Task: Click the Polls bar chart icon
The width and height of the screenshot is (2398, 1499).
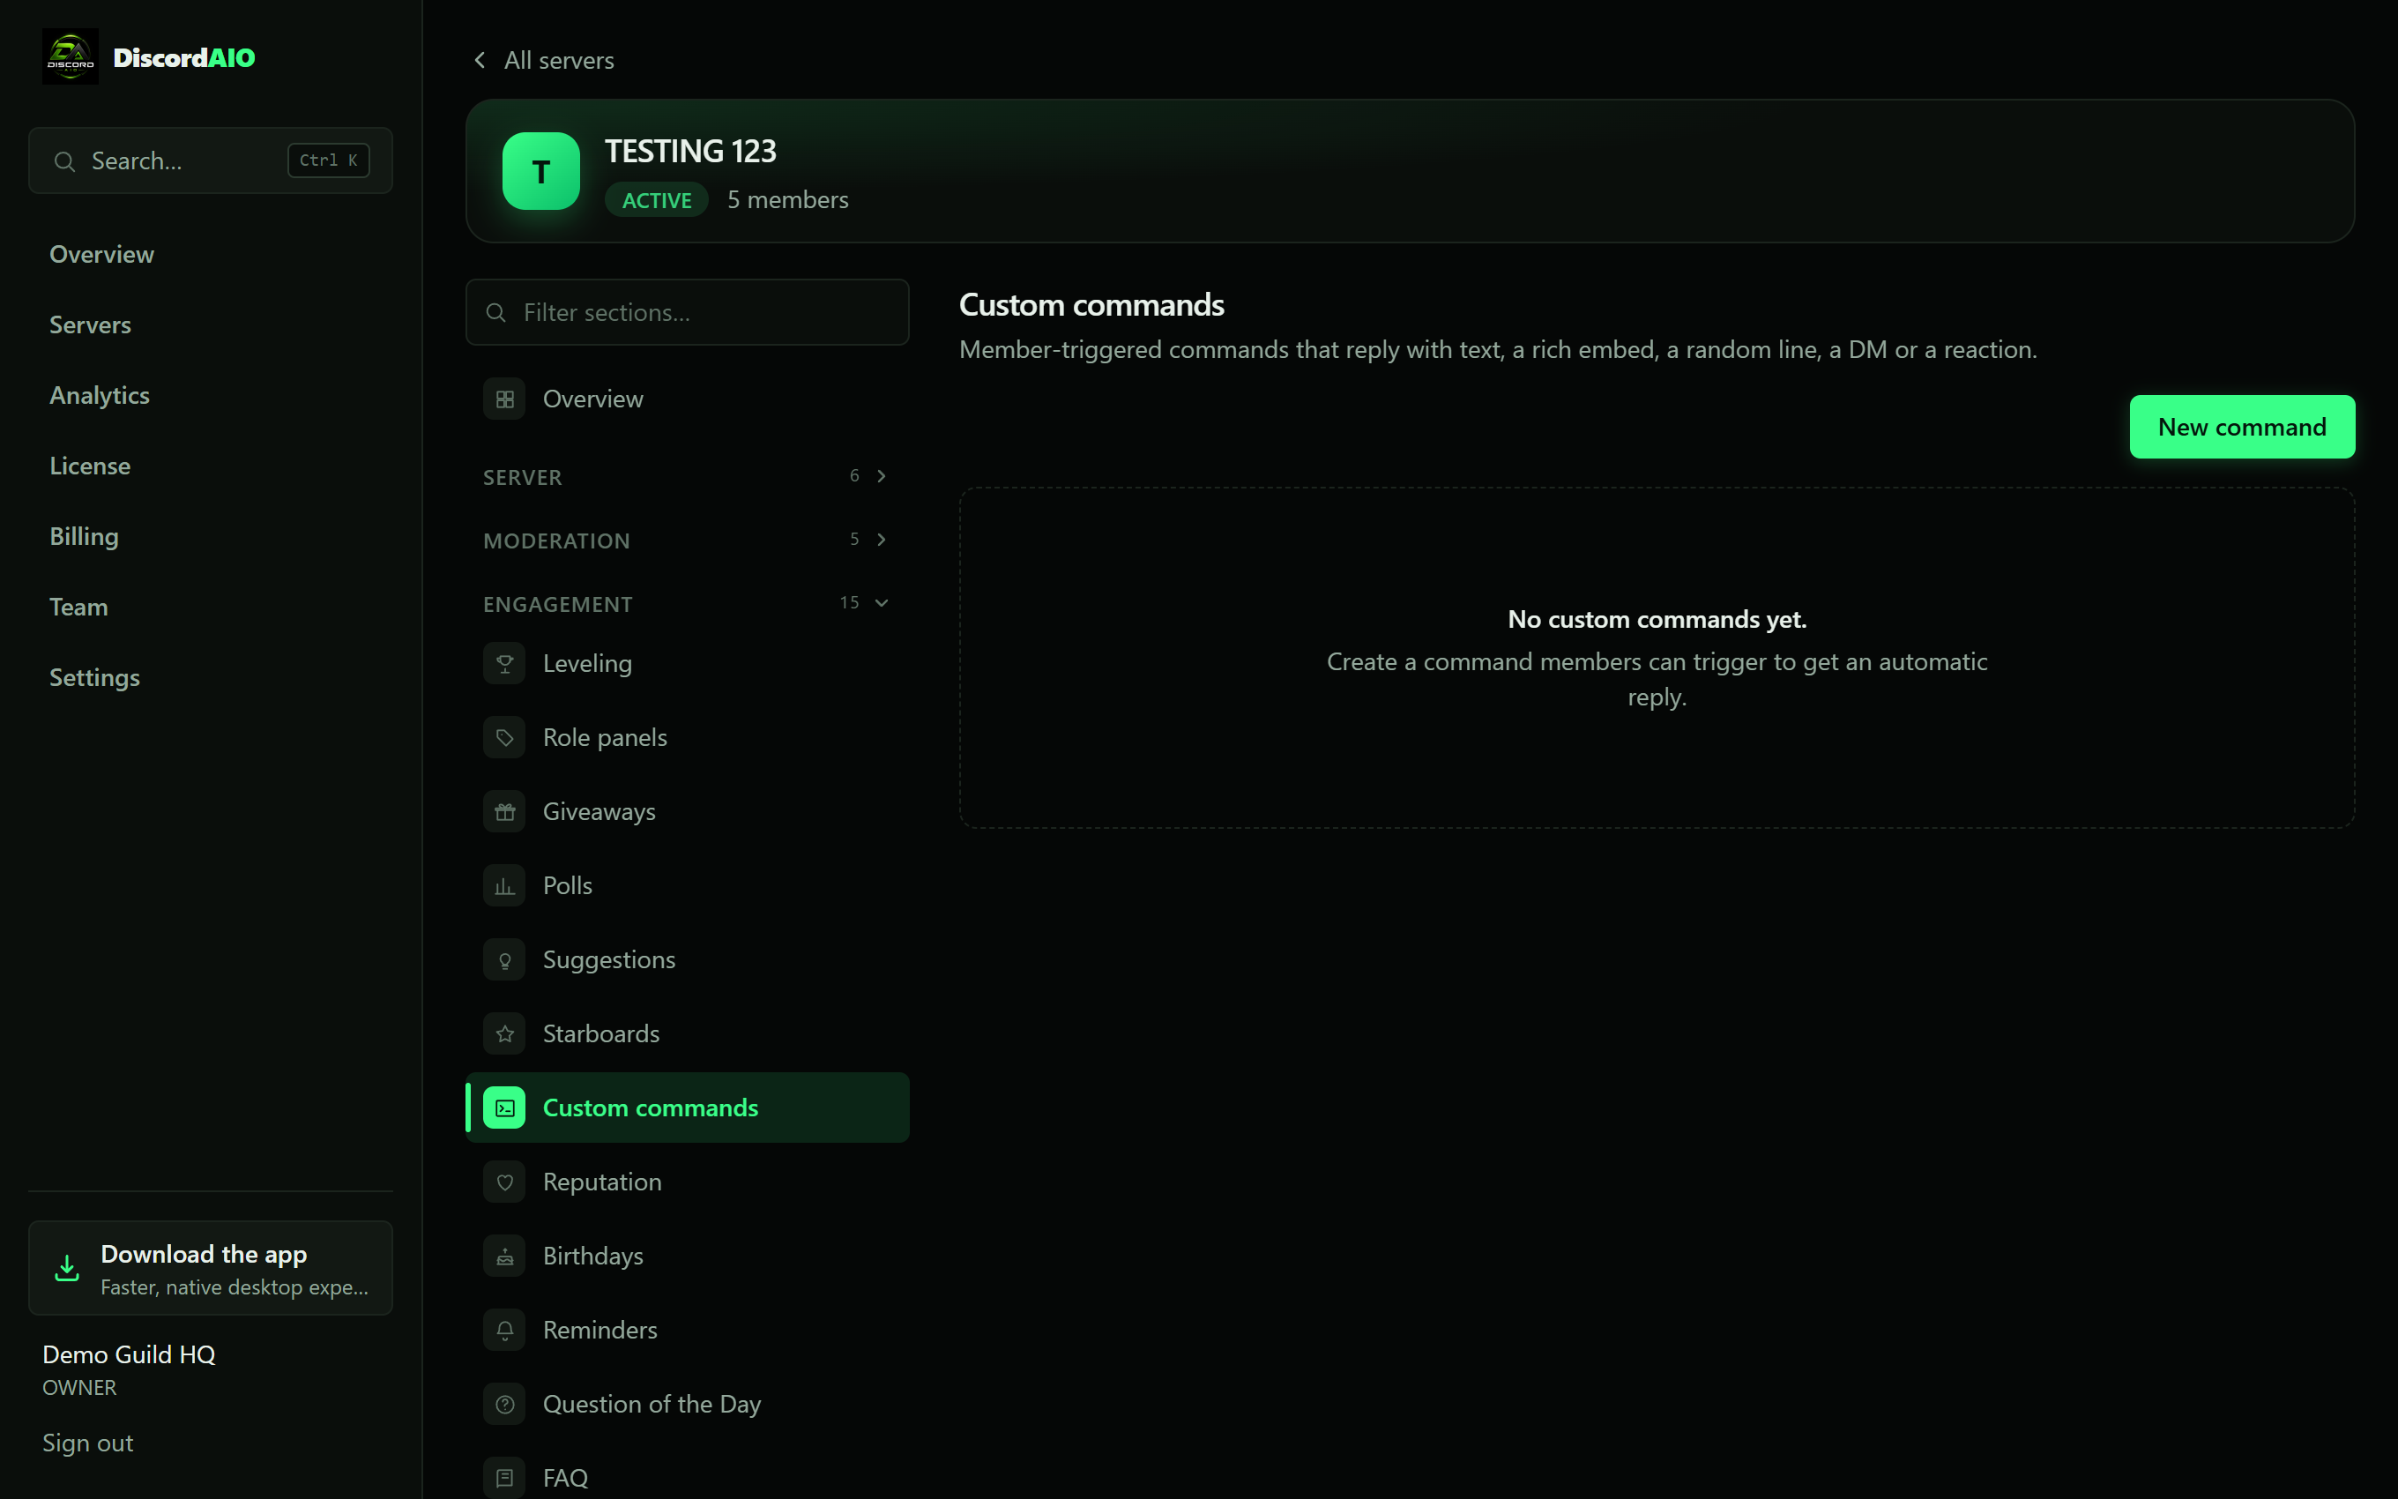Action: coord(504,885)
